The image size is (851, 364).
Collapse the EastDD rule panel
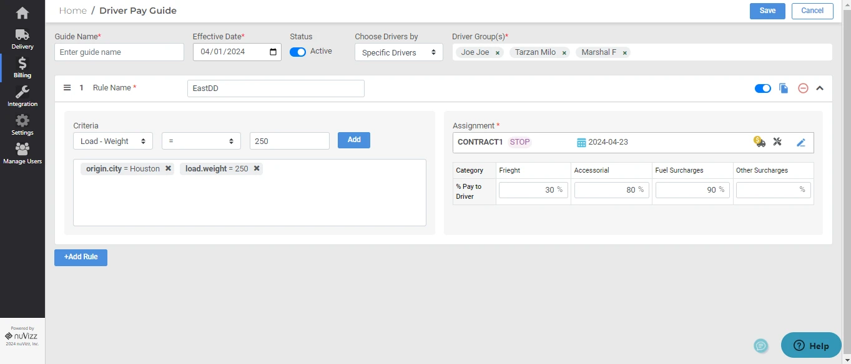pos(820,89)
